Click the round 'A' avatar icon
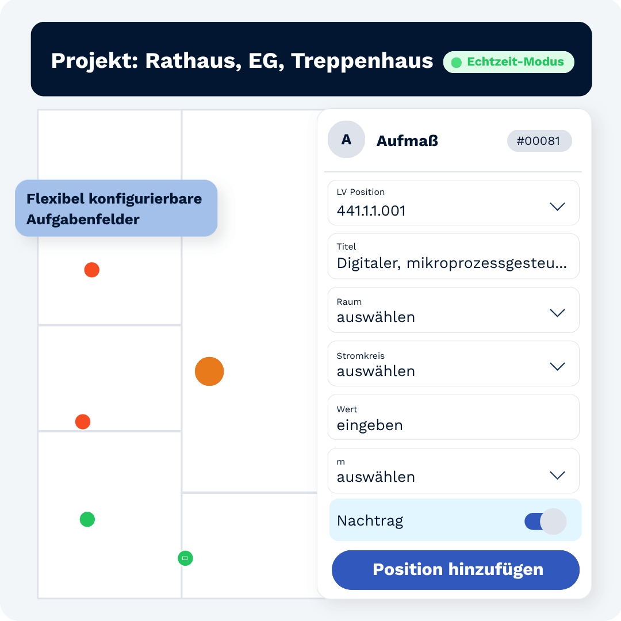Image resolution: width=621 pixels, height=621 pixels. [346, 139]
